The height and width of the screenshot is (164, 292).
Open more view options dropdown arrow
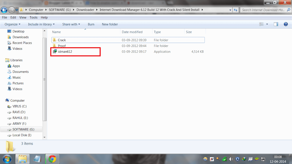click(x=267, y=24)
